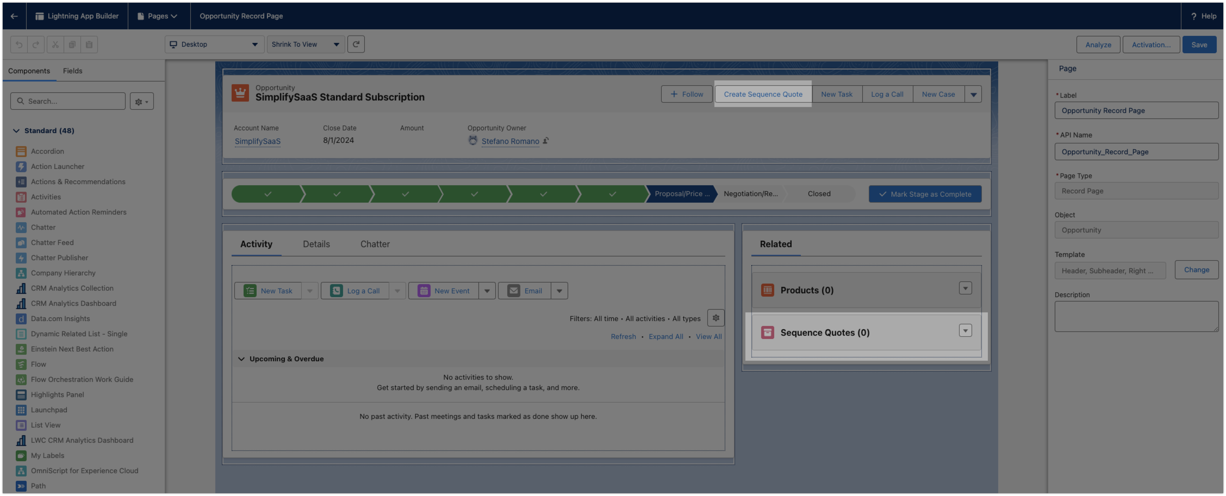Click the back arrow in the header
The image size is (1226, 496).
click(14, 16)
